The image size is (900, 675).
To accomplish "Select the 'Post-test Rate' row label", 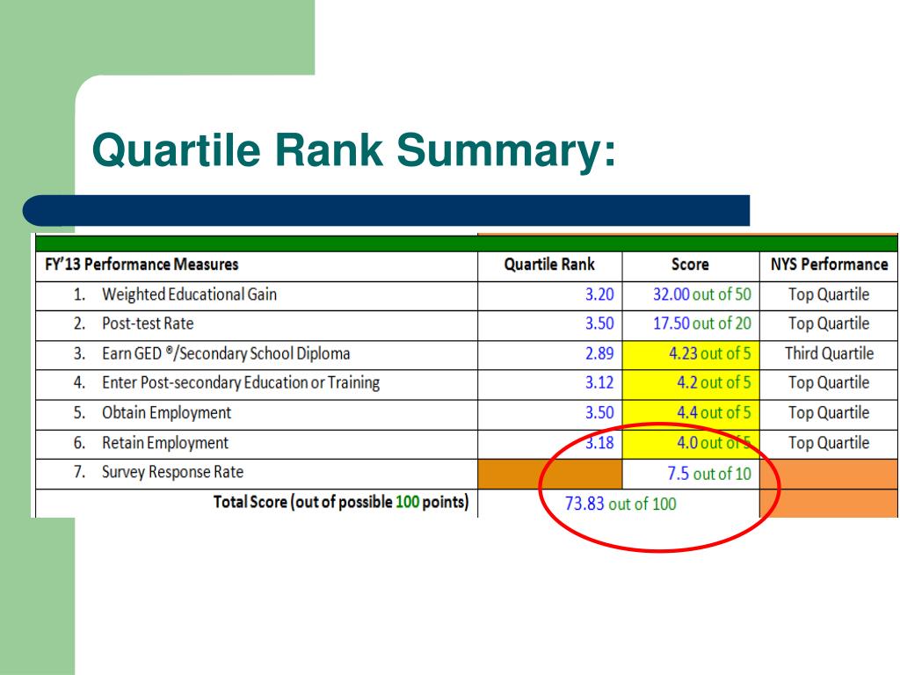I will (148, 323).
